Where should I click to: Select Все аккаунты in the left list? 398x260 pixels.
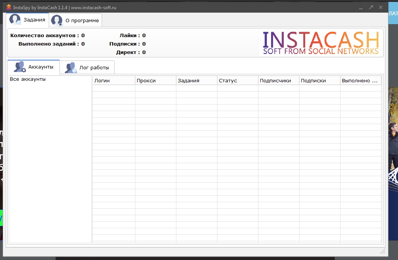tap(28, 79)
